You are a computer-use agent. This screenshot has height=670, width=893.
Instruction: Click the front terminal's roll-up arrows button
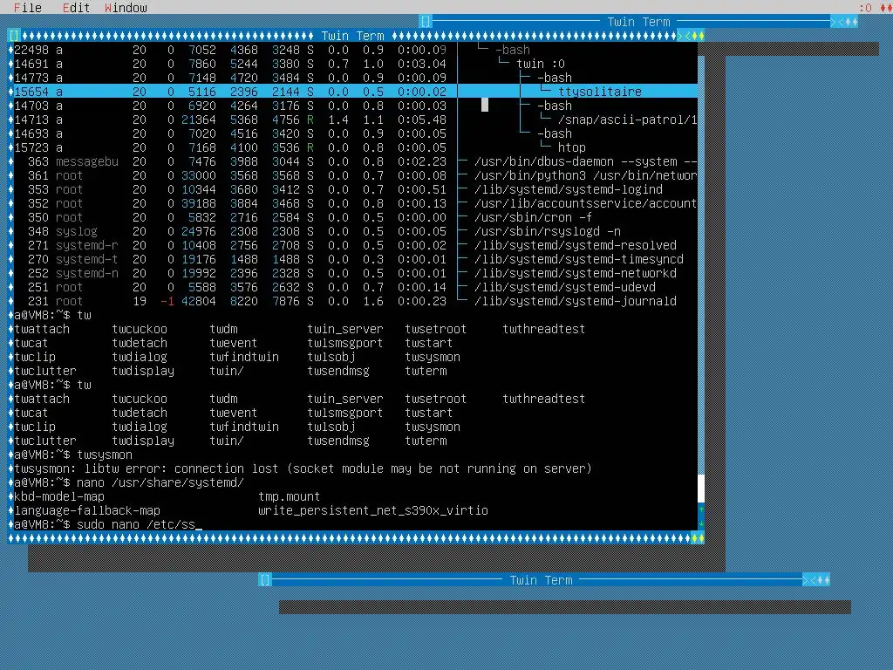[x=684, y=36]
